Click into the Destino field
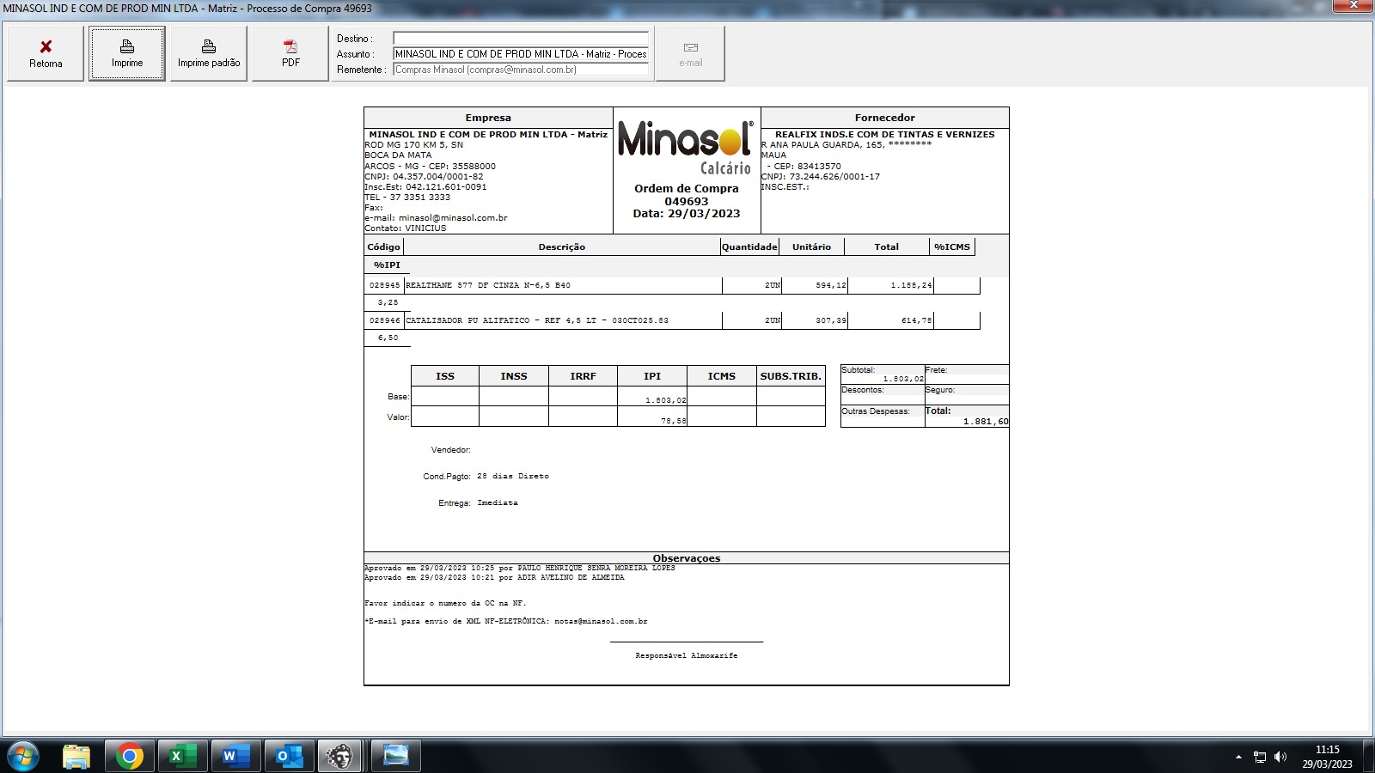This screenshot has width=1375, height=773. (520, 39)
